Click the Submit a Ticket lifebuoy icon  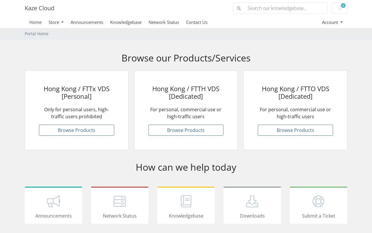click(319, 201)
